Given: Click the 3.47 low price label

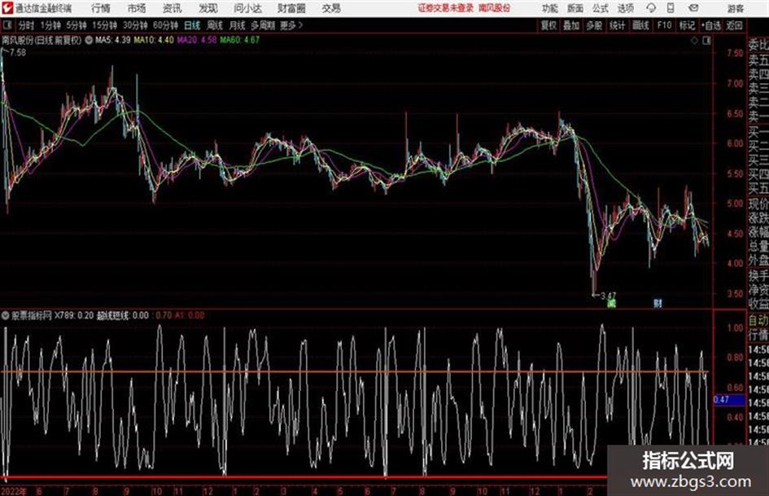Looking at the screenshot, I should coord(608,296).
